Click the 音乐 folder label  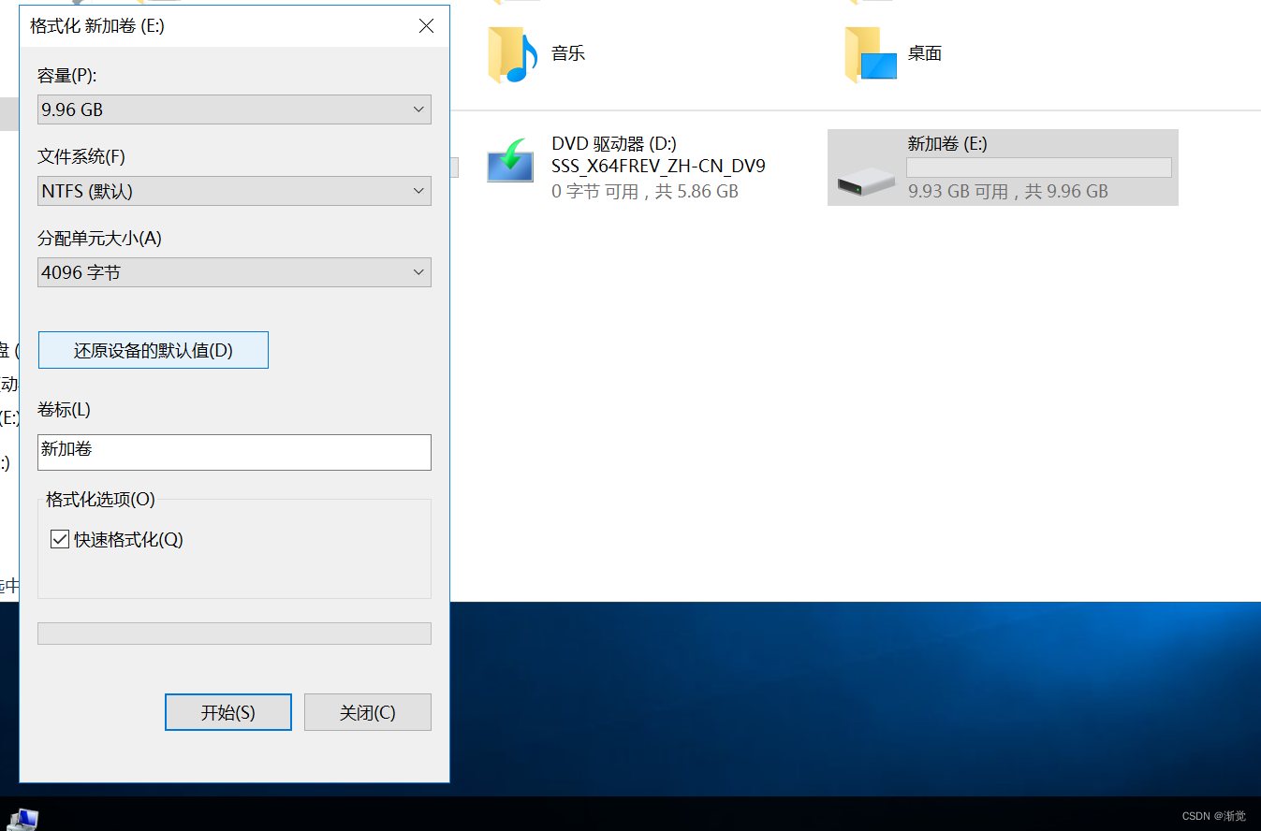568,53
